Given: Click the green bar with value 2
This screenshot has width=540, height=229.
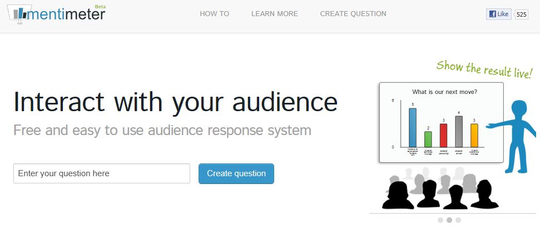Looking at the screenshot, I should pyautogui.click(x=428, y=139).
